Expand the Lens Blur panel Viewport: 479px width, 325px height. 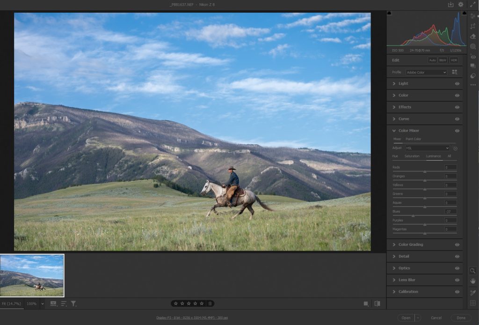click(x=394, y=280)
